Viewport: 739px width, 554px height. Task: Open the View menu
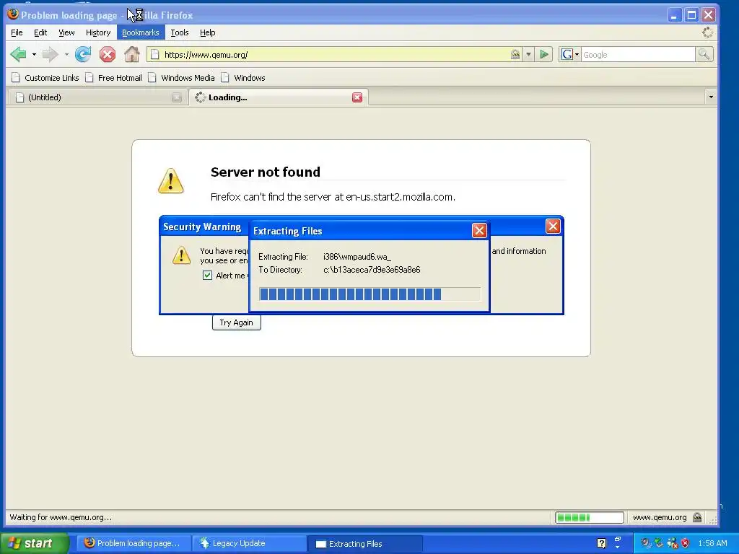(x=66, y=32)
